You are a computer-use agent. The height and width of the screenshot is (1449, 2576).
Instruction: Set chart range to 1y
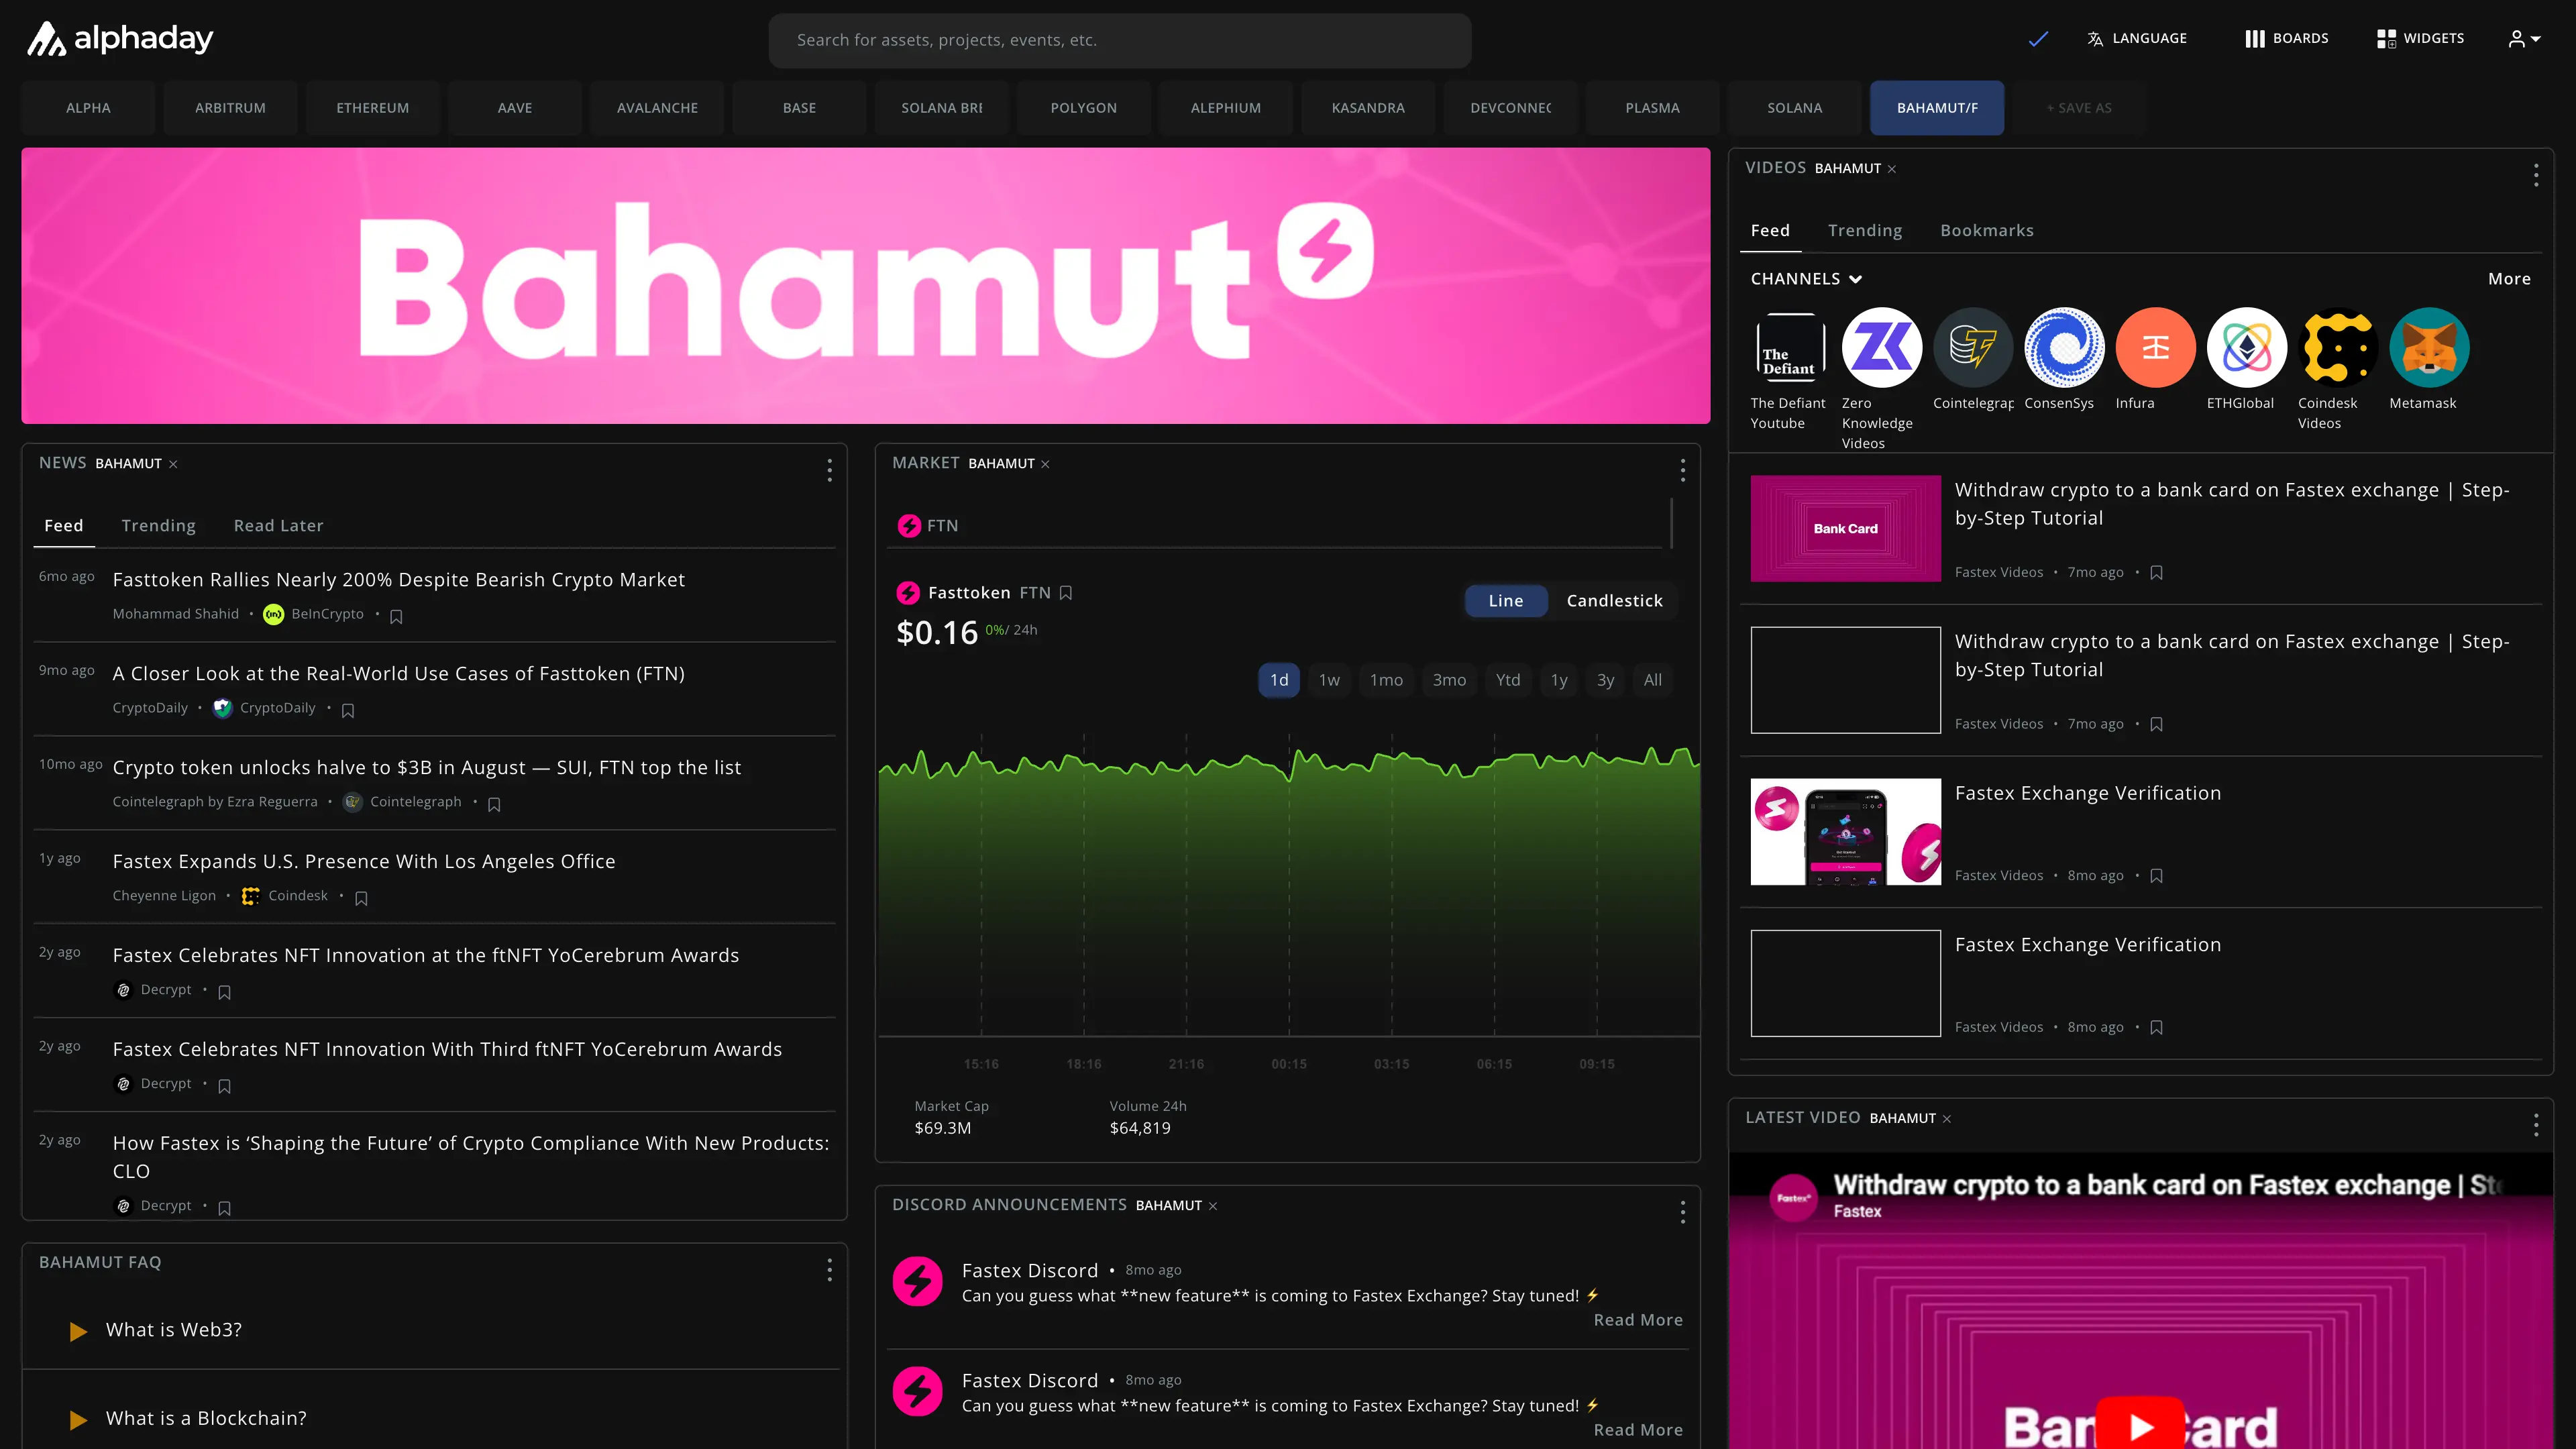click(x=1559, y=680)
